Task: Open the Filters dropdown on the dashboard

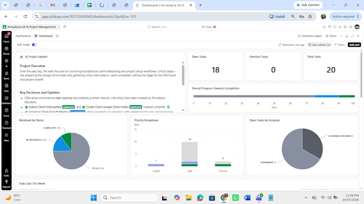Action: click(339, 45)
